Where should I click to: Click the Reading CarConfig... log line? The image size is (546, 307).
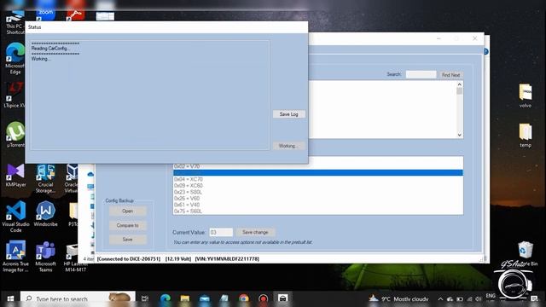51,49
